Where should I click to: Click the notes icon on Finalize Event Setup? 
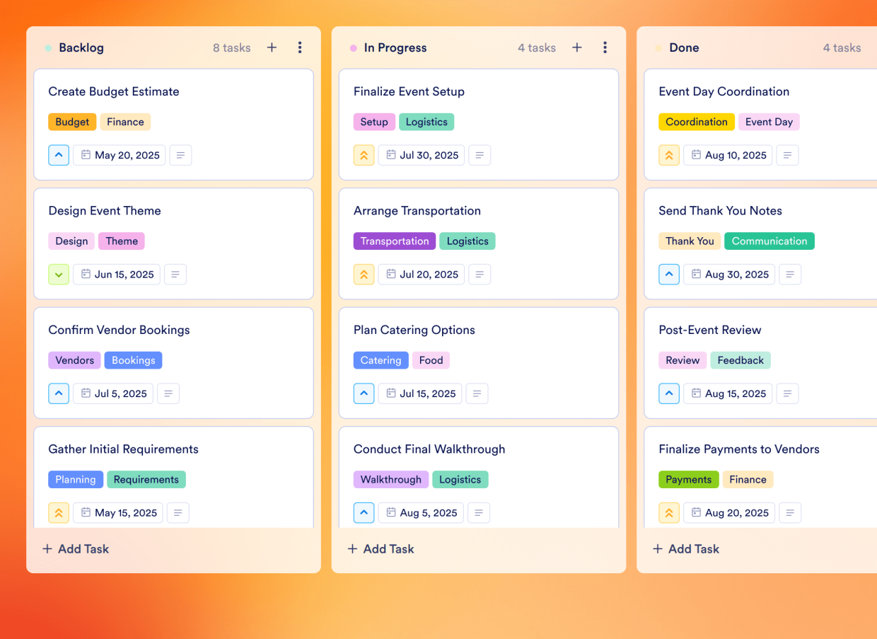[480, 155]
